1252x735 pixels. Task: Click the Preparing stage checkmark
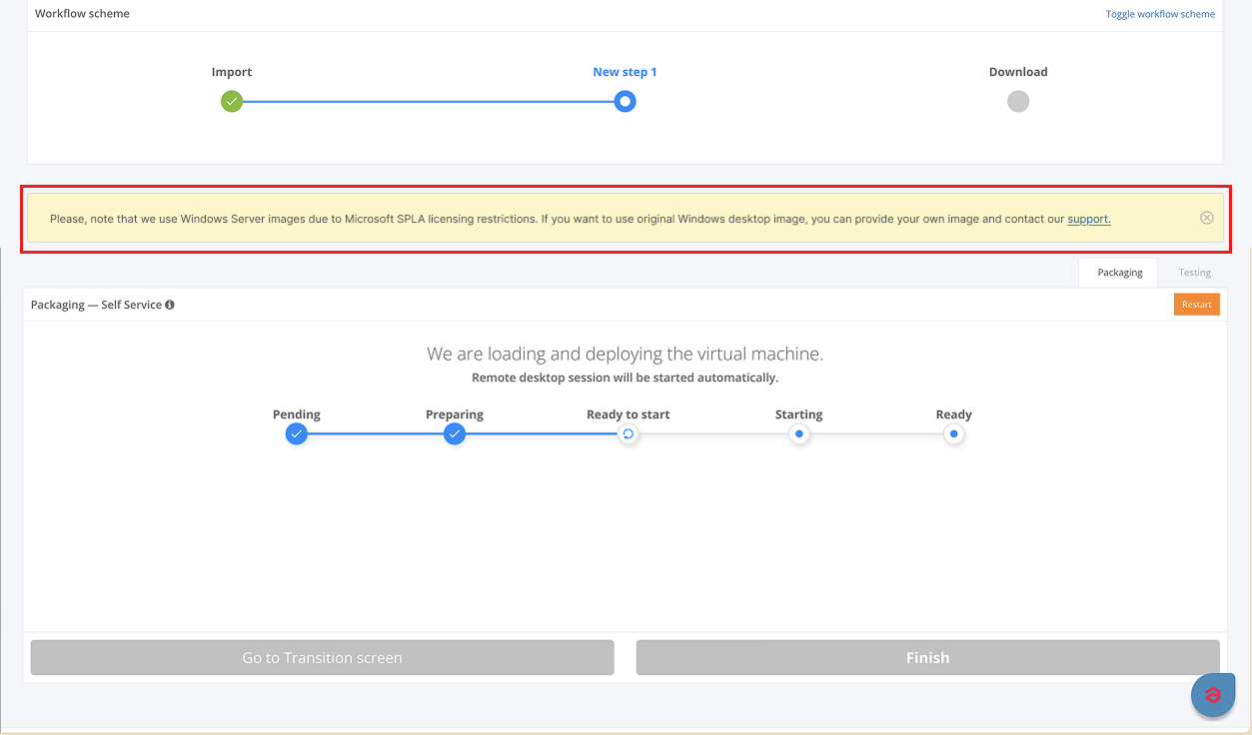(455, 434)
